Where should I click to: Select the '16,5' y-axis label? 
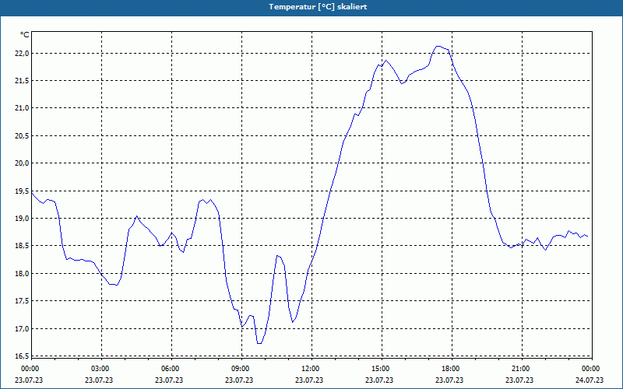click(x=22, y=356)
